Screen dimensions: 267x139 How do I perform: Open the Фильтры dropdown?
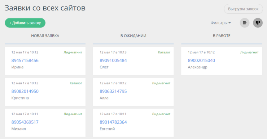point(221,23)
